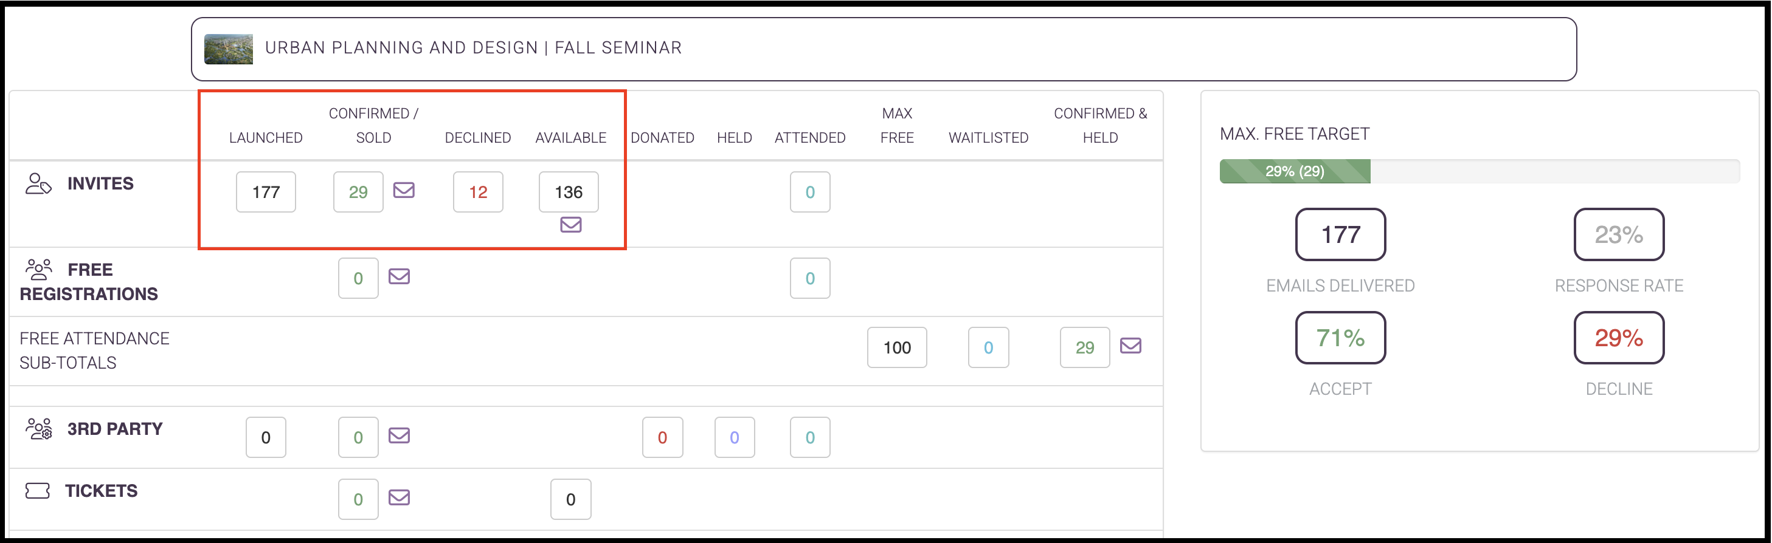Click the Urban Planning seminar thumbnail image
The image size is (1772, 543).
click(229, 49)
